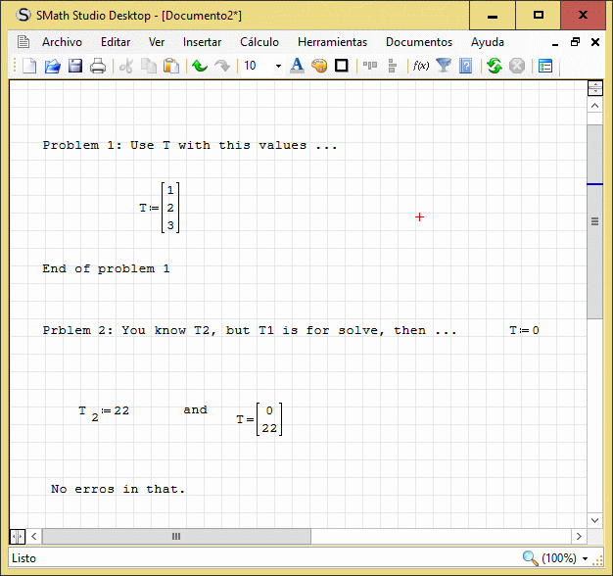Open the Herramientas menu
613x576 pixels.
(332, 42)
